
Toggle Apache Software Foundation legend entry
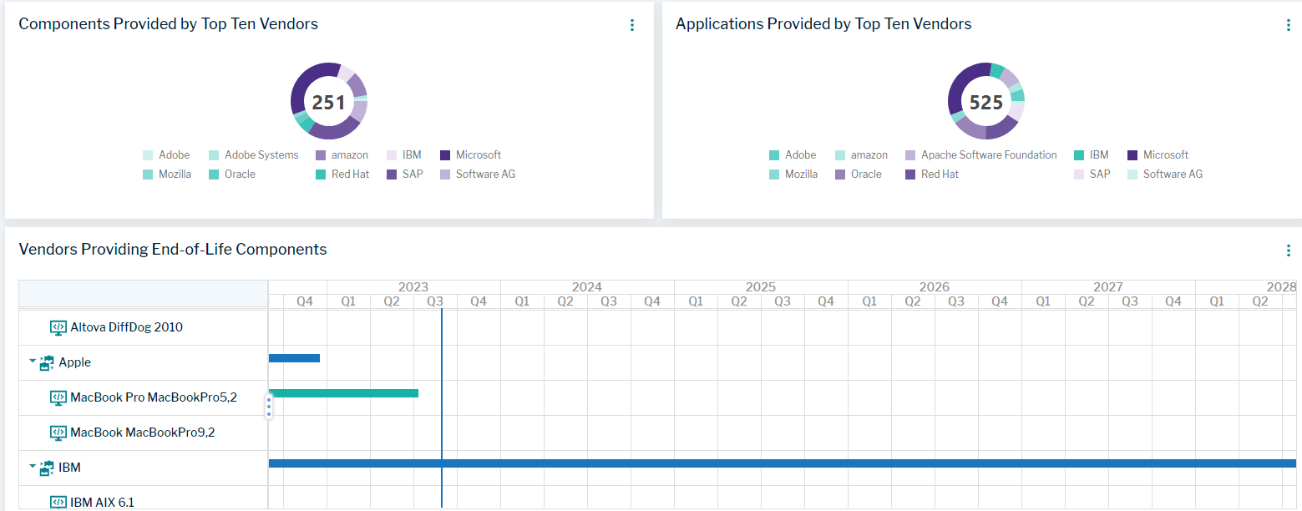[988, 155]
